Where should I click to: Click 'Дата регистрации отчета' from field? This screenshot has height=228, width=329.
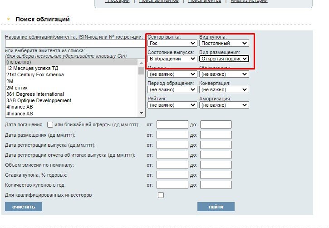(172, 155)
